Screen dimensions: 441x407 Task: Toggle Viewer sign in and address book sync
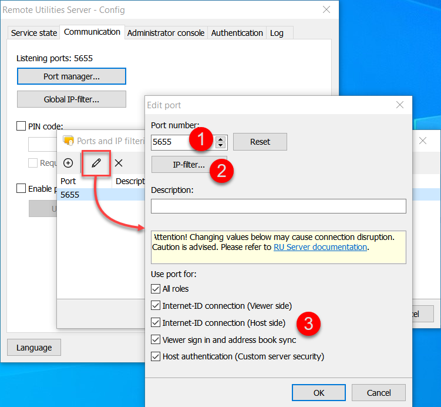[x=156, y=340]
